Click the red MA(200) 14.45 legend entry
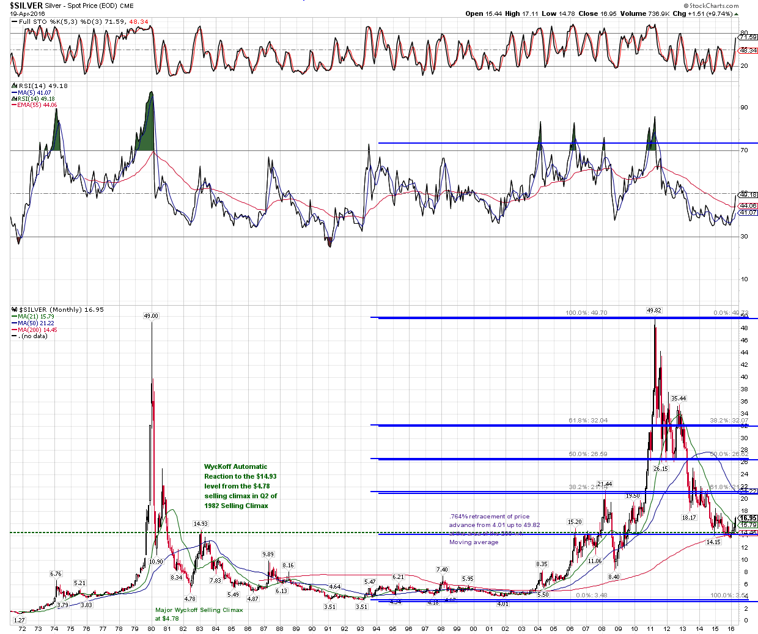Viewport: 758px width, 634px height. tap(37, 330)
